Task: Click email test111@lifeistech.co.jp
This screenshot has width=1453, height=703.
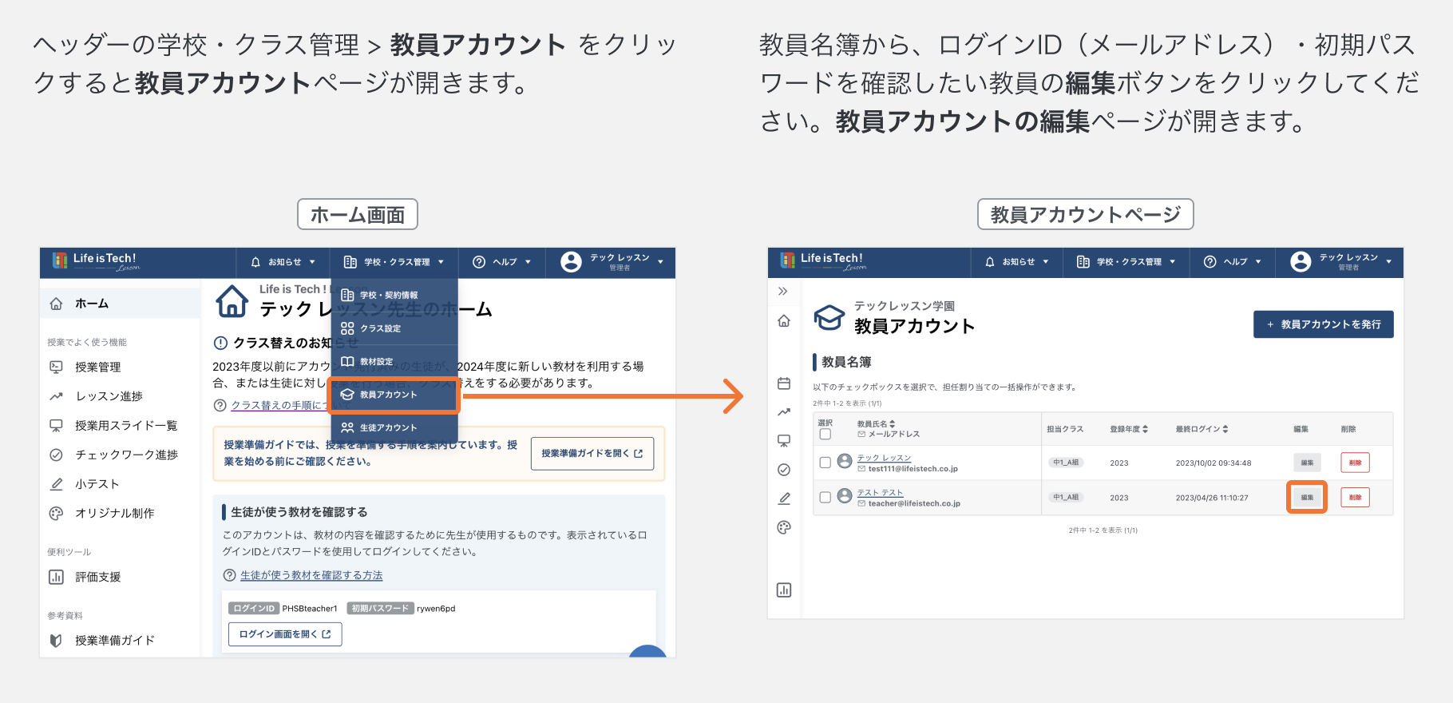Action: pos(913,469)
